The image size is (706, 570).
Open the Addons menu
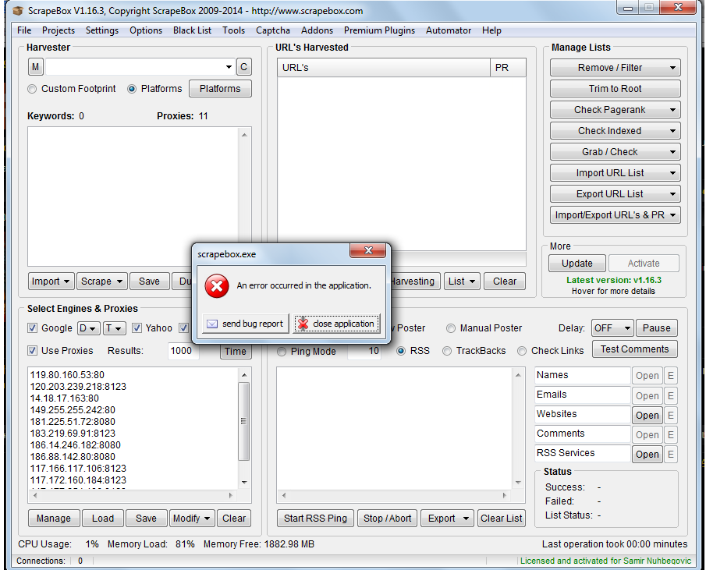click(x=317, y=30)
